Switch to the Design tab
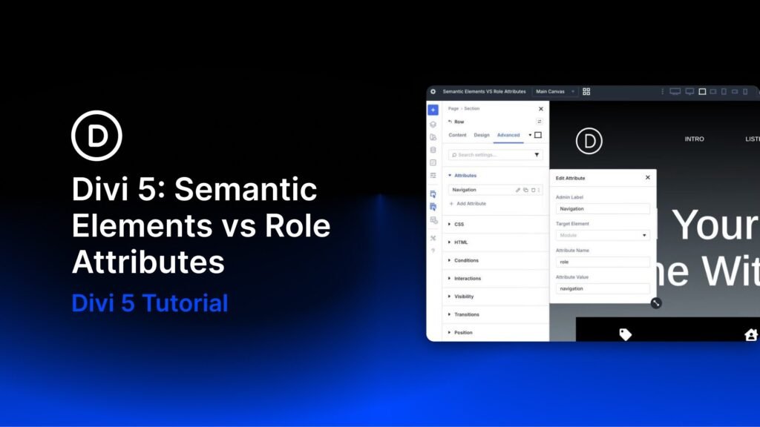 [482, 135]
